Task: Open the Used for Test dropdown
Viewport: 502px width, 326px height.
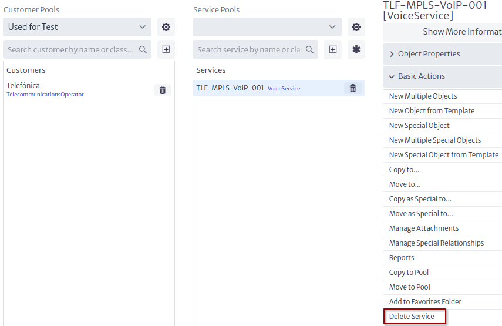Action: coord(77,27)
